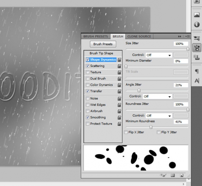
Task: Open the Info panel icon
Action: (x=196, y=24)
